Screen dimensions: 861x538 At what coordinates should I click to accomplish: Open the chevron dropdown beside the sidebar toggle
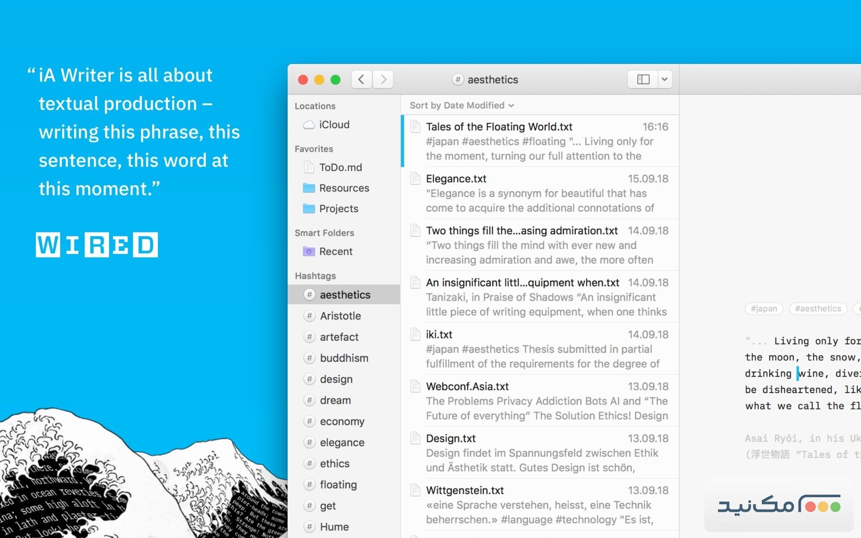665,79
